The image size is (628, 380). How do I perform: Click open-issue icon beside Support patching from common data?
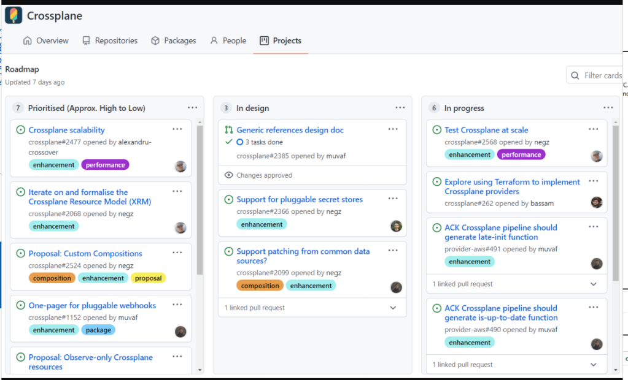point(229,251)
